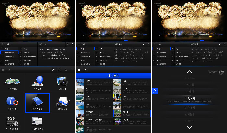Switch language to Korean 가

(53, 70)
